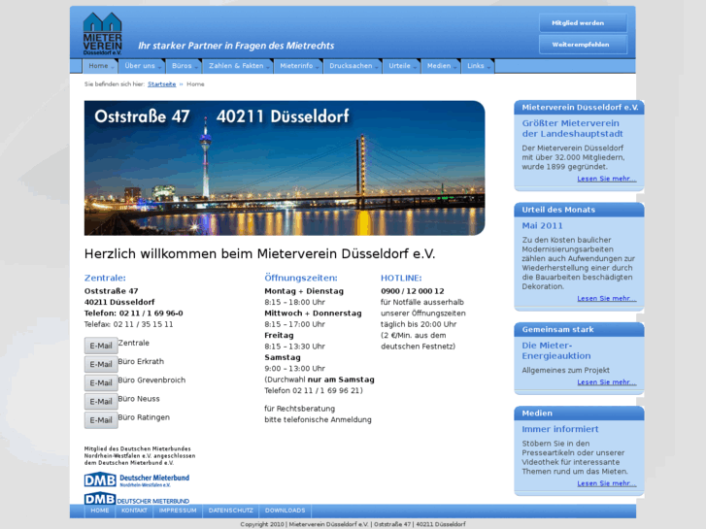Click Telefon: 02 11 / 1 69 96-0
Screen dimensions: 706x529
pyautogui.click(x=134, y=314)
